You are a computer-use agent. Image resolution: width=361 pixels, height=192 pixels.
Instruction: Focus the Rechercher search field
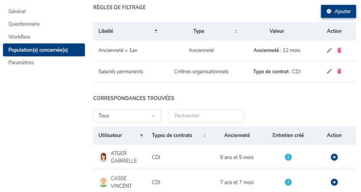tap(207, 116)
